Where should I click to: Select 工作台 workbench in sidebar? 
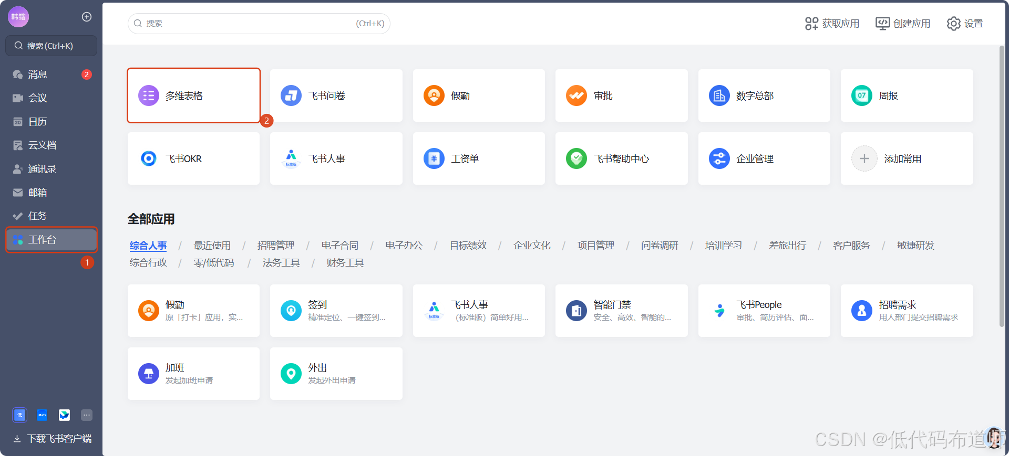pyautogui.click(x=52, y=240)
